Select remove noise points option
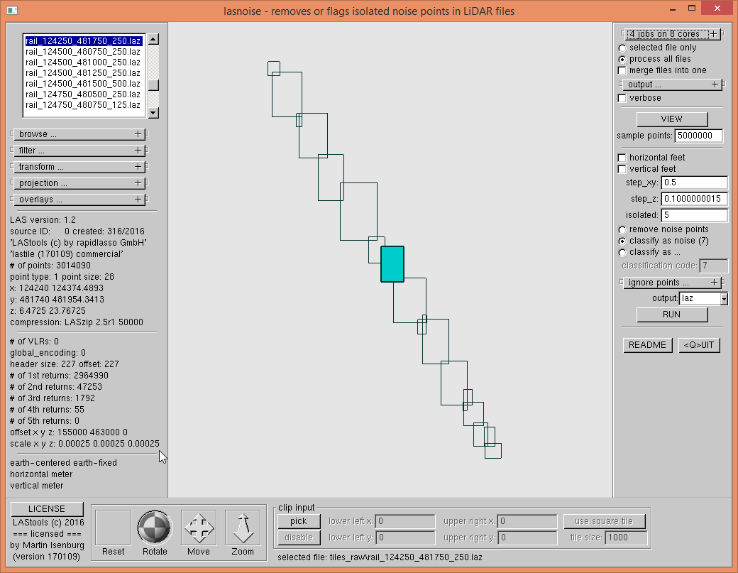Image resolution: width=738 pixels, height=573 pixels. (622, 229)
